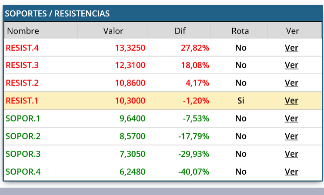The image size is (324, 195).
Task: Select the RESIST.1 row name
Action: point(22,101)
